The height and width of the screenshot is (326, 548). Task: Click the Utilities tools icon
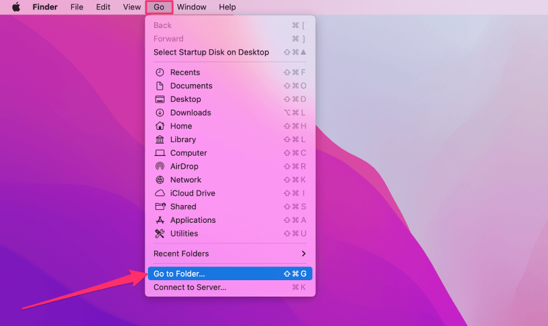160,234
